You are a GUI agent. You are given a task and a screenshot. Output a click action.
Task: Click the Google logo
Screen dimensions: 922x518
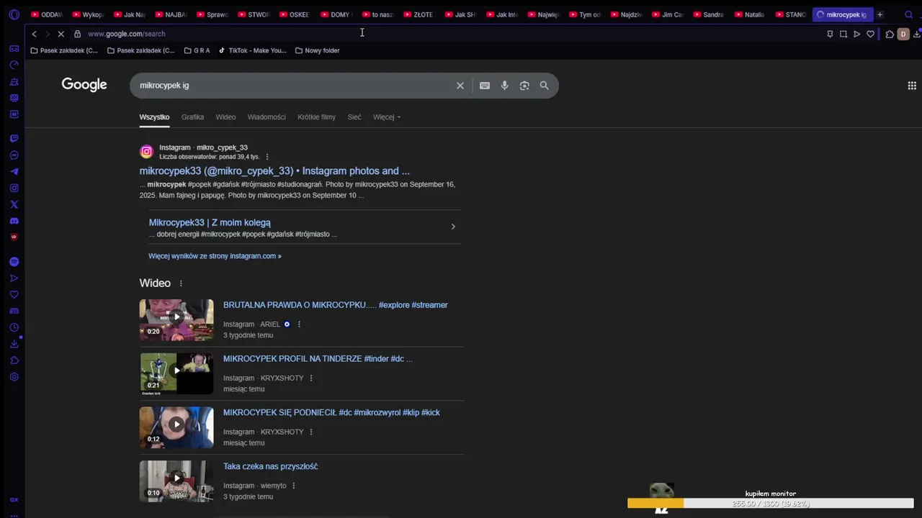84,85
